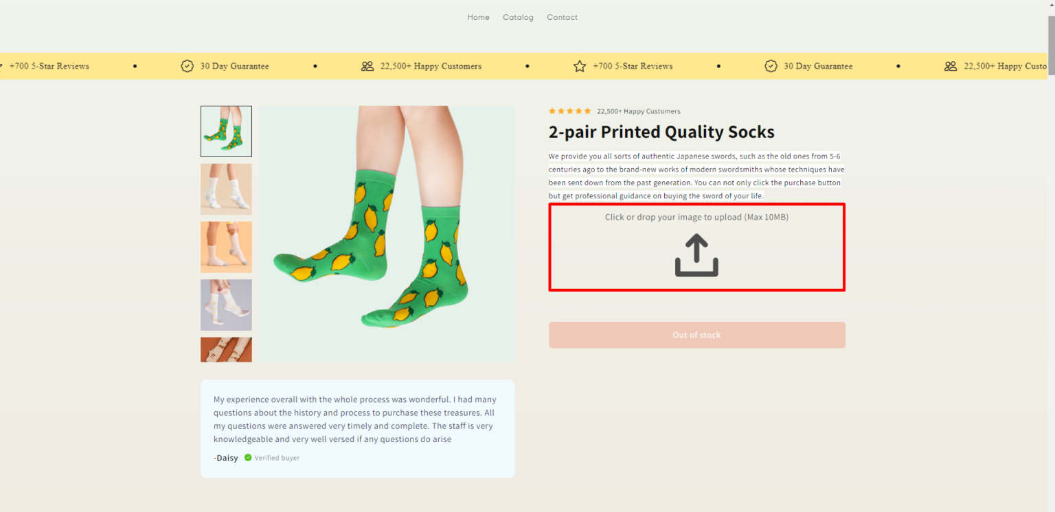Screen dimensions: 1055x512
Task: Click the fifth star of the product rating
Action: (x=588, y=110)
